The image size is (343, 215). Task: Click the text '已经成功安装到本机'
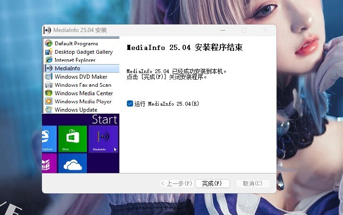[197, 71]
